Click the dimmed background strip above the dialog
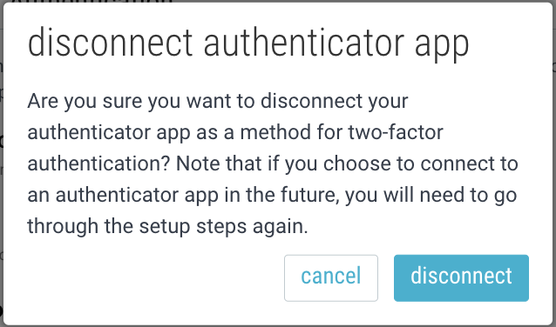 [278, 2]
